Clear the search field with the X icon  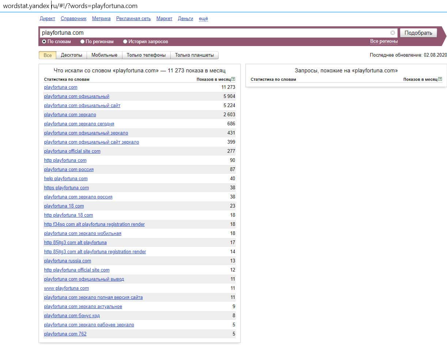pos(393,33)
